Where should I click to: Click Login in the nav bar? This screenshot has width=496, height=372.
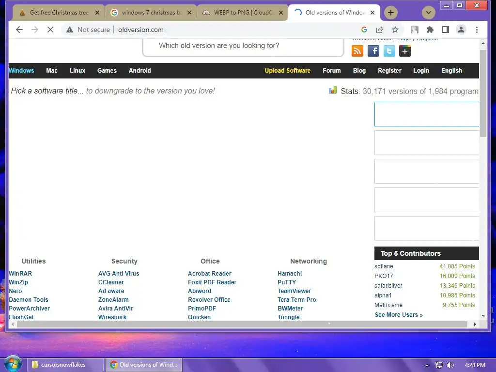421,71
